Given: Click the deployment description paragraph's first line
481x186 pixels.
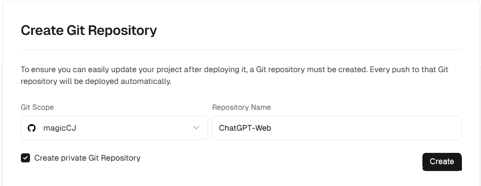Looking at the screenshot, I should coord(234,69).
